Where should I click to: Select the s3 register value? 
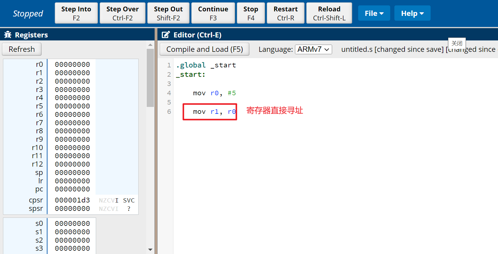click(x=72, y=248)
